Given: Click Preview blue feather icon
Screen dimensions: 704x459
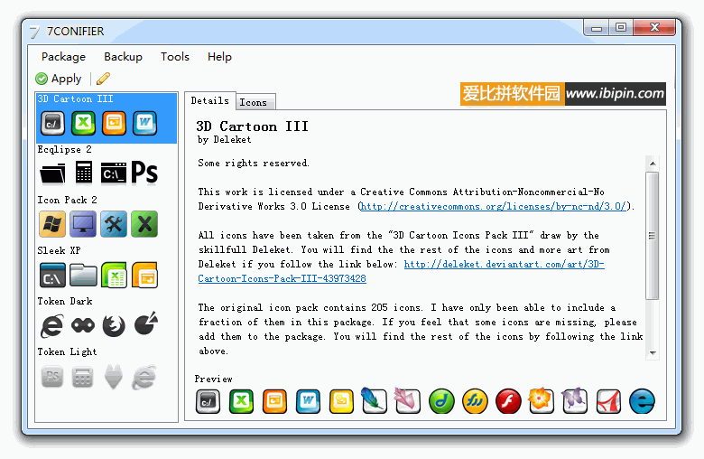Looking at the screenshot, I should (374, 400).
